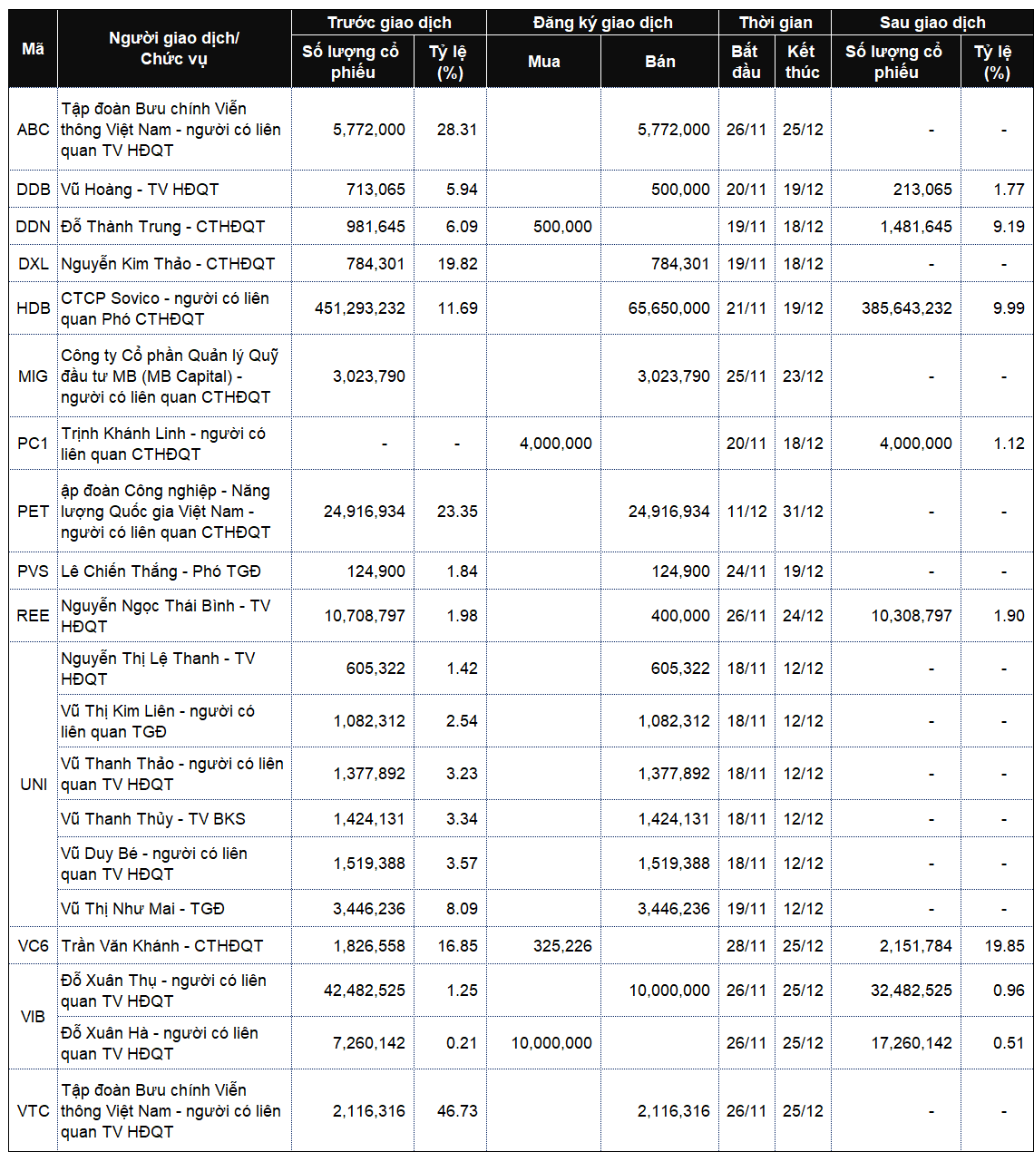This screenshot has height=1152, width=1034.
Task: Select the "Vũ Hoàng - TV HĐQT" cell
Action: point(141,190)
